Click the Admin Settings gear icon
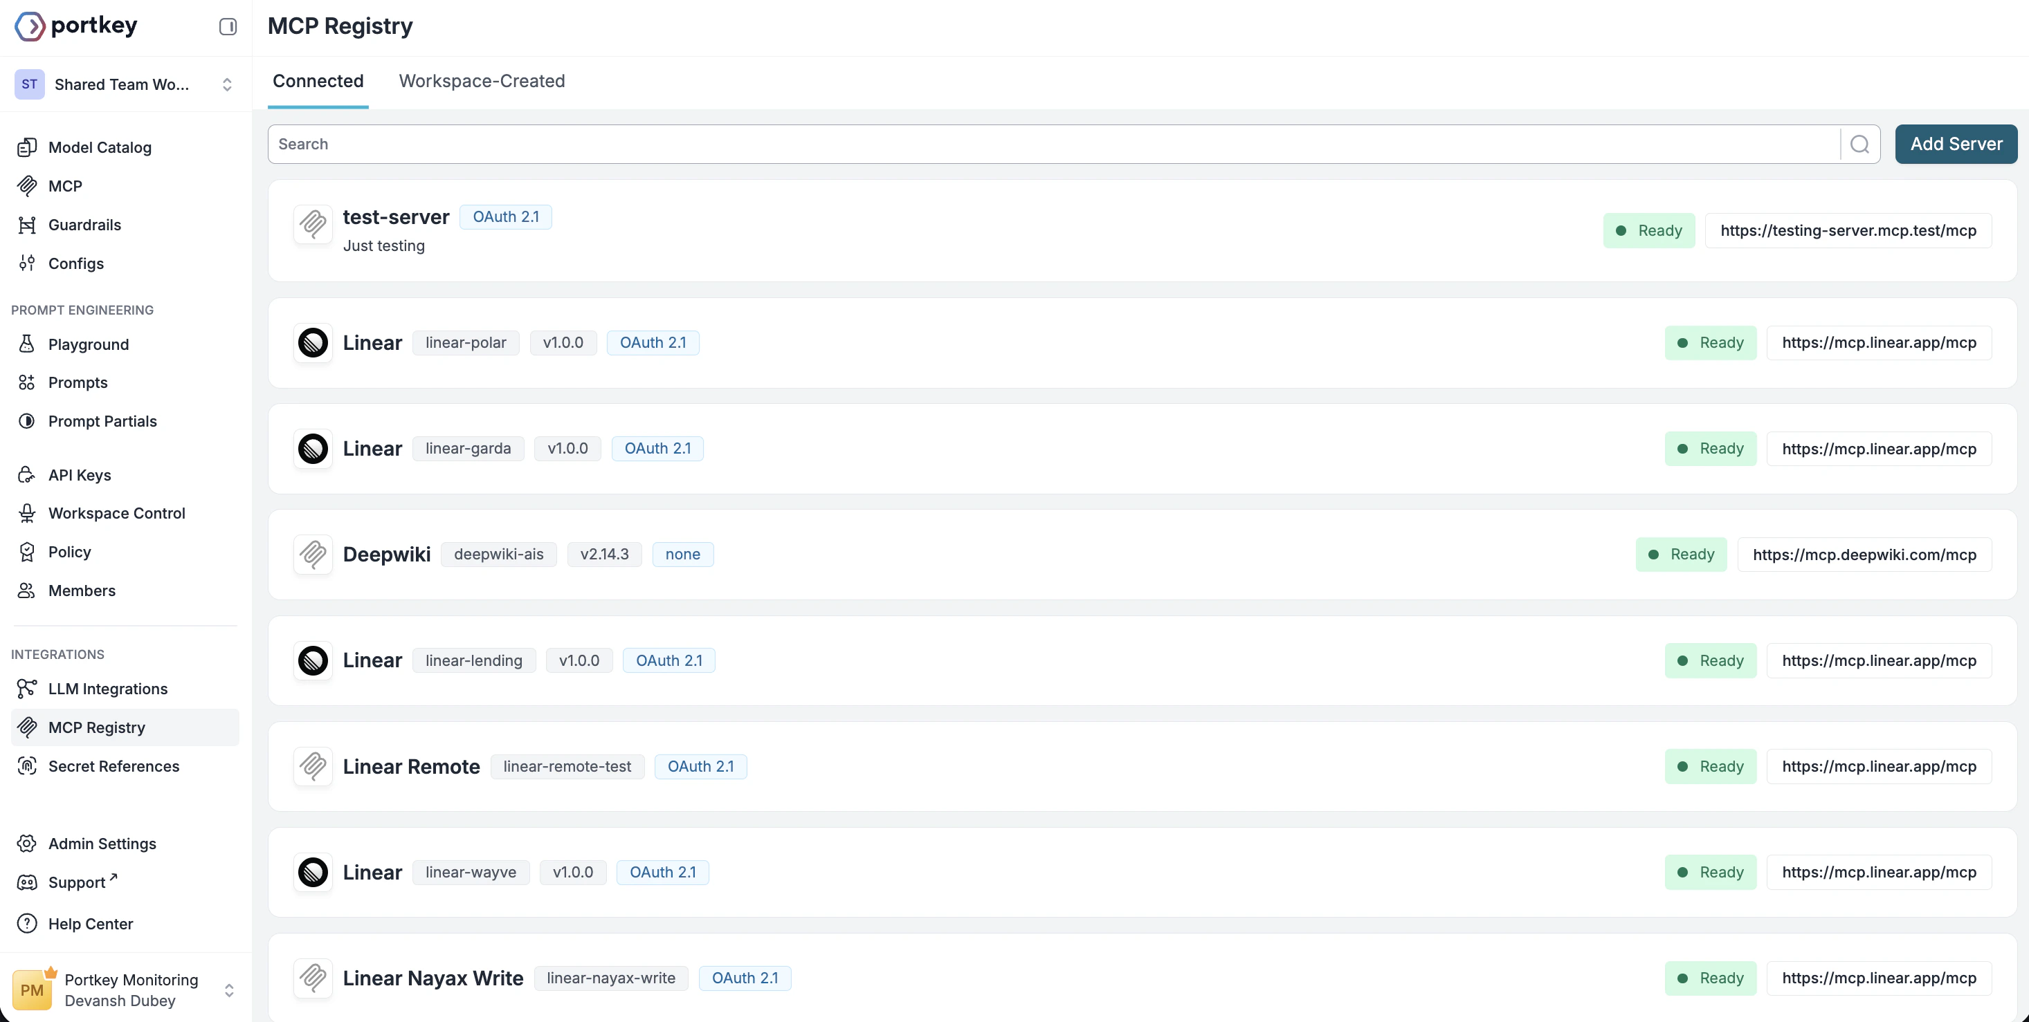 [27, 844]
